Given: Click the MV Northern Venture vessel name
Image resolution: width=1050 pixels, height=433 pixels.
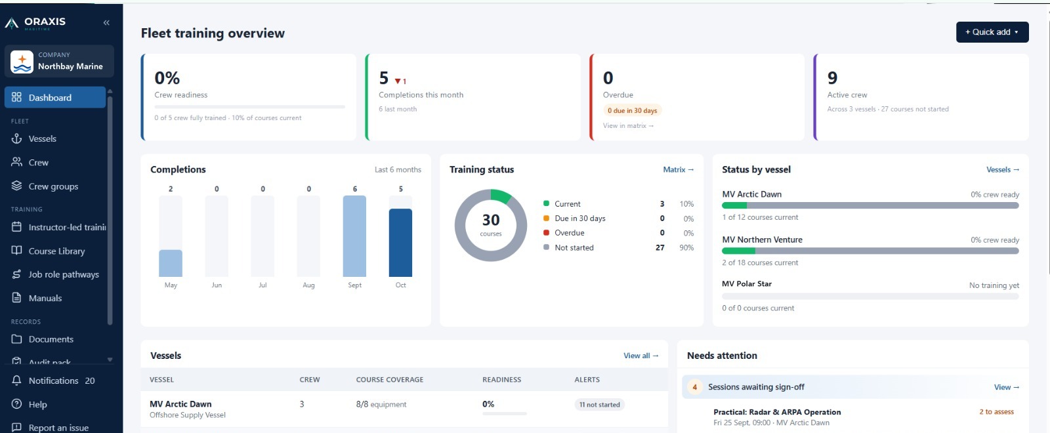Looking at the screenshot, I should tap(762, 239).
